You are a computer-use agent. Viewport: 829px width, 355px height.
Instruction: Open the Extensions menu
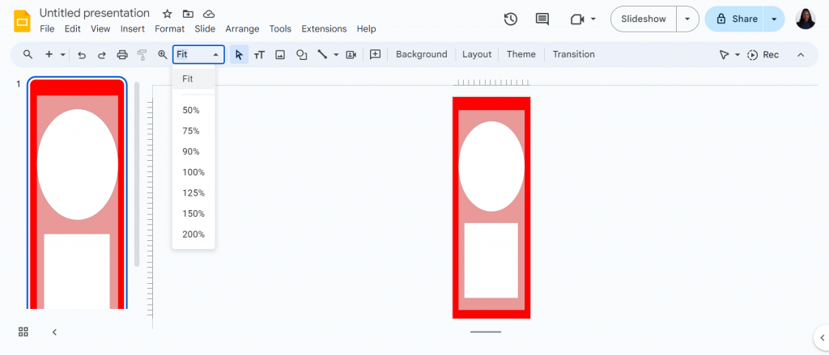(x=324, y=28)
